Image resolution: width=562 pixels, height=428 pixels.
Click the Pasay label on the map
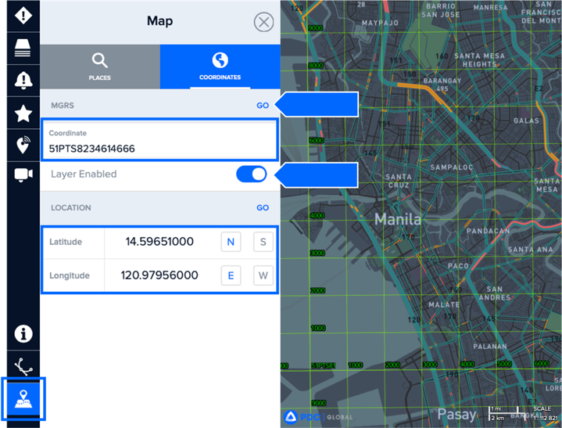point(457,415)
